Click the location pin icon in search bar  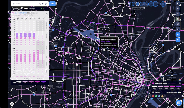43,4
